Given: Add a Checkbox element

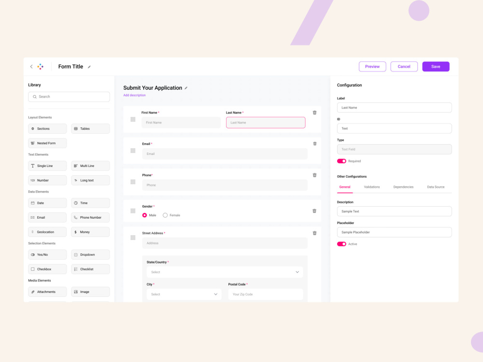Looking at the screenshot, I should click(x=47, y=269).
